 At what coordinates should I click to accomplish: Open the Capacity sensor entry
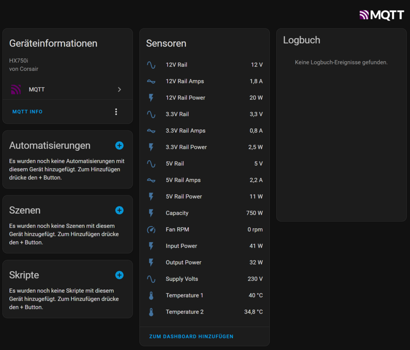(205, 213)
